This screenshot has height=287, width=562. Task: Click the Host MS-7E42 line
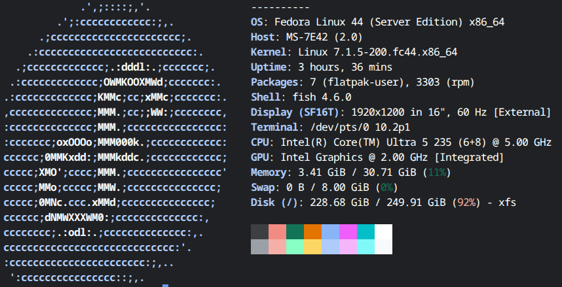tap(307, 37)
